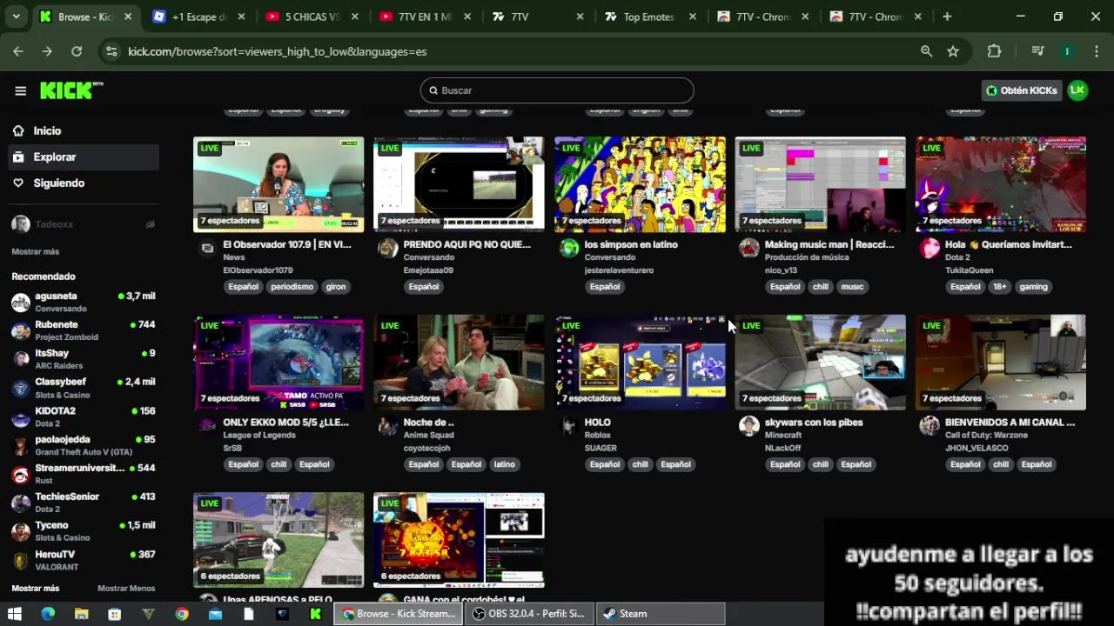Screen dimensions: 1114x626
Task: Click music tag under Making music man
Action: tap(852, 287)
